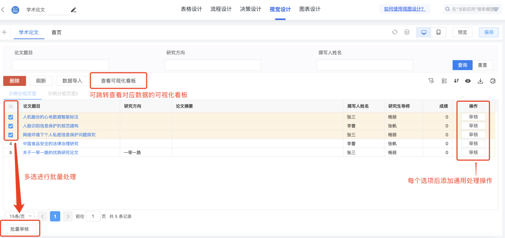Image resolution: width=505 pixels, height=238 pixels.
Task: Open the database icon in the toolbar
Action: pos(407,32)
